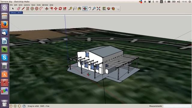Click the credits status bar icon
The width and height of the screenshot is (192, 108).
point(15,106)
